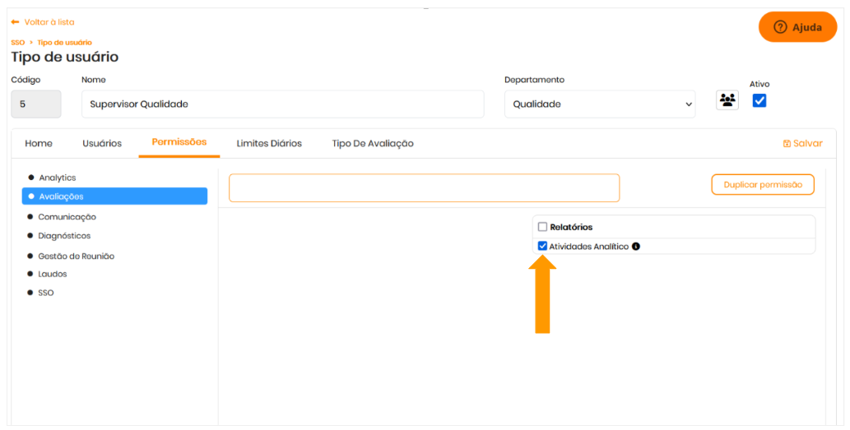Click the back arrow Voltar à lista
This screenshot has height=430, width=850.
pyautogui.click(x=16, y=22)
